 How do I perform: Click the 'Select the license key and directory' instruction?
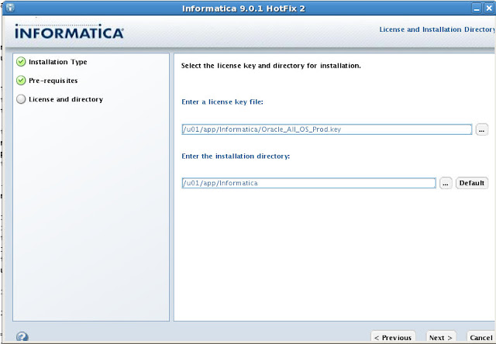click(x=270, y=66)
